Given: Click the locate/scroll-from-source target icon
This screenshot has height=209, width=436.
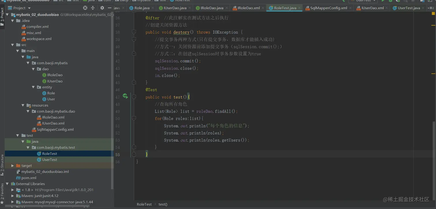Looking at the screenshot, I should tap(85, 8).
